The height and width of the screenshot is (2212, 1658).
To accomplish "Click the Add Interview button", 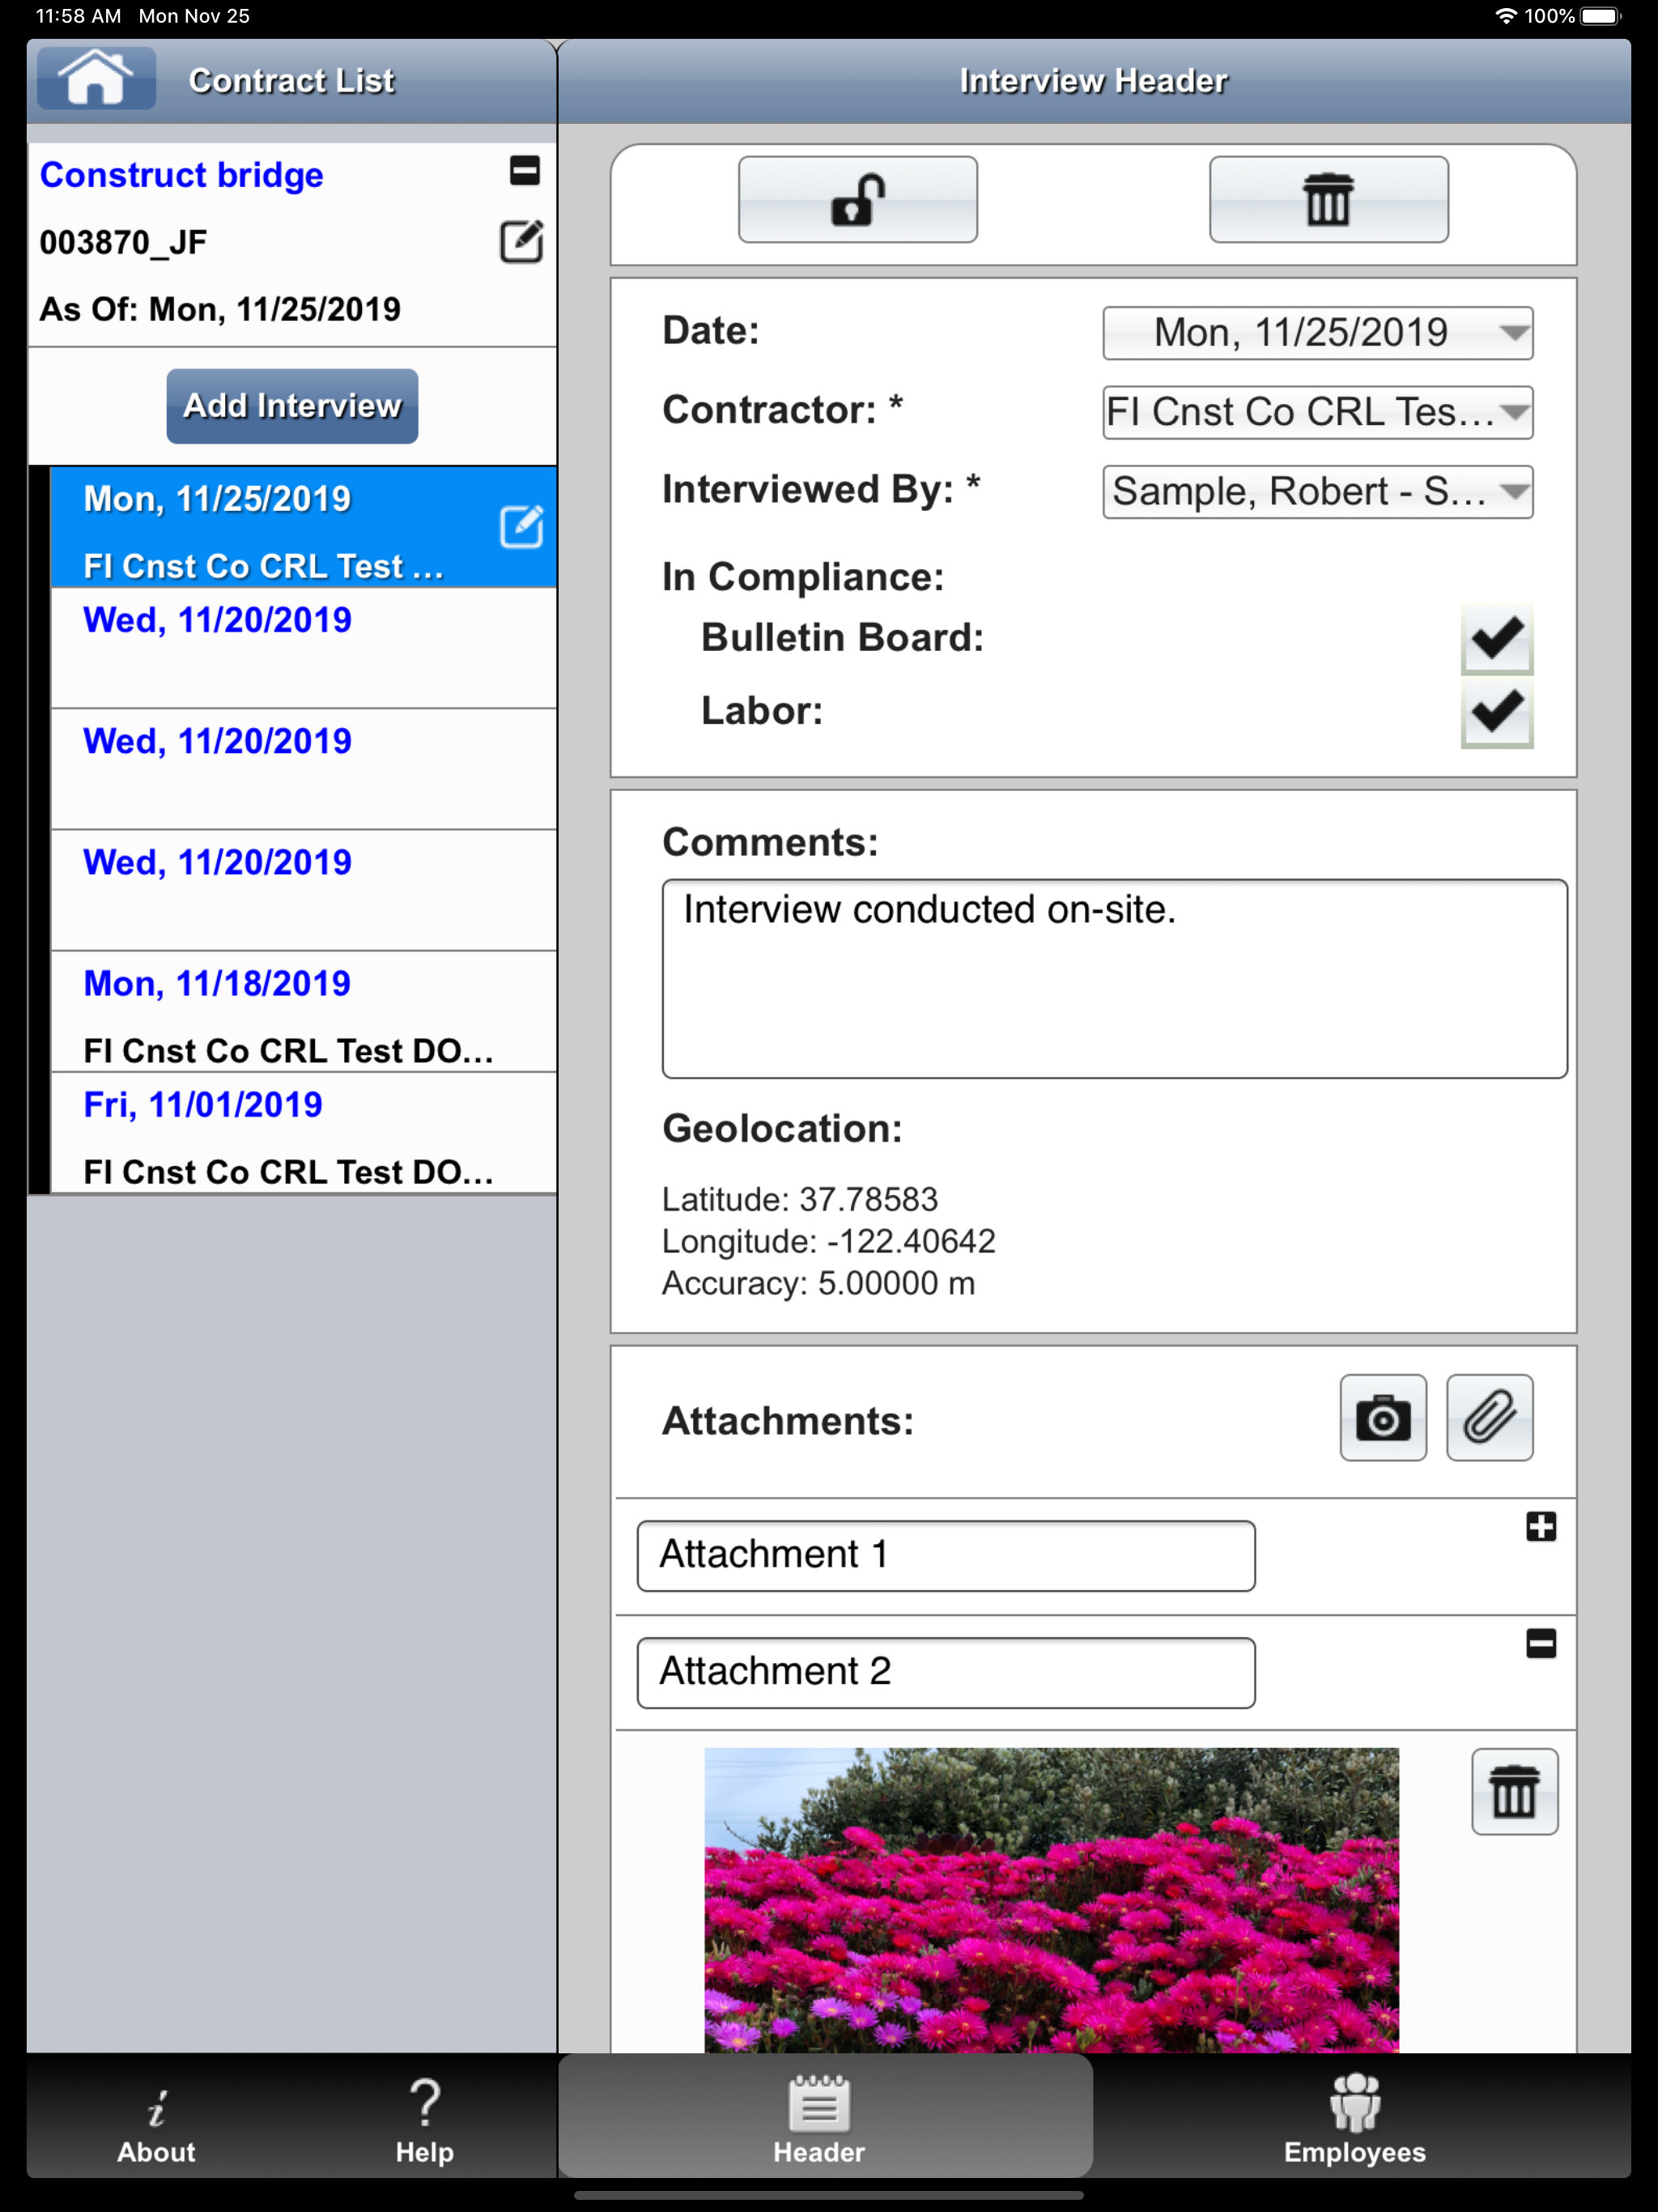I will 292,406.
